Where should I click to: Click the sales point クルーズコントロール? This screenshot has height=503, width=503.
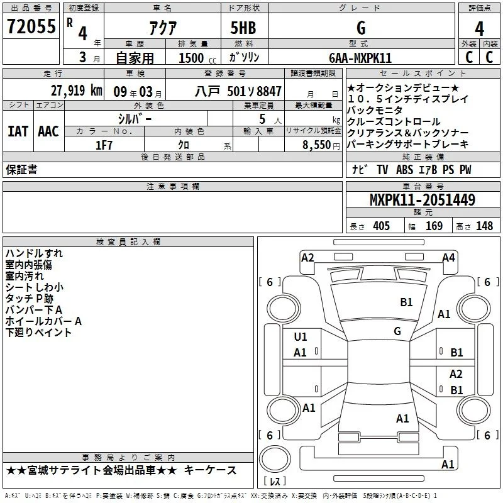[394, 121]
